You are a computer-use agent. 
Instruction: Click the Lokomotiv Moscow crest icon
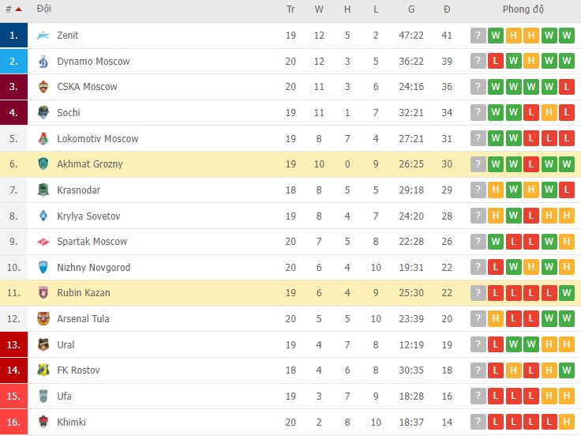click(x=43, y=139)
